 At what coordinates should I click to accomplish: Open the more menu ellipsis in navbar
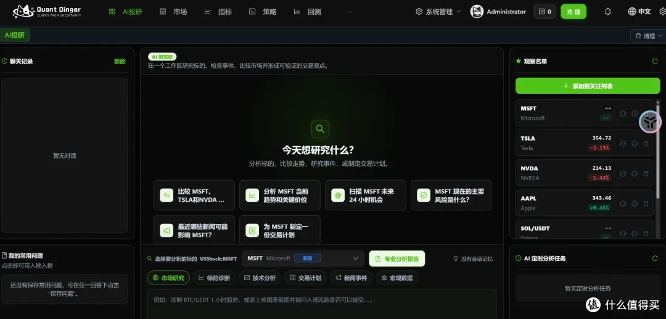(350, 12)
